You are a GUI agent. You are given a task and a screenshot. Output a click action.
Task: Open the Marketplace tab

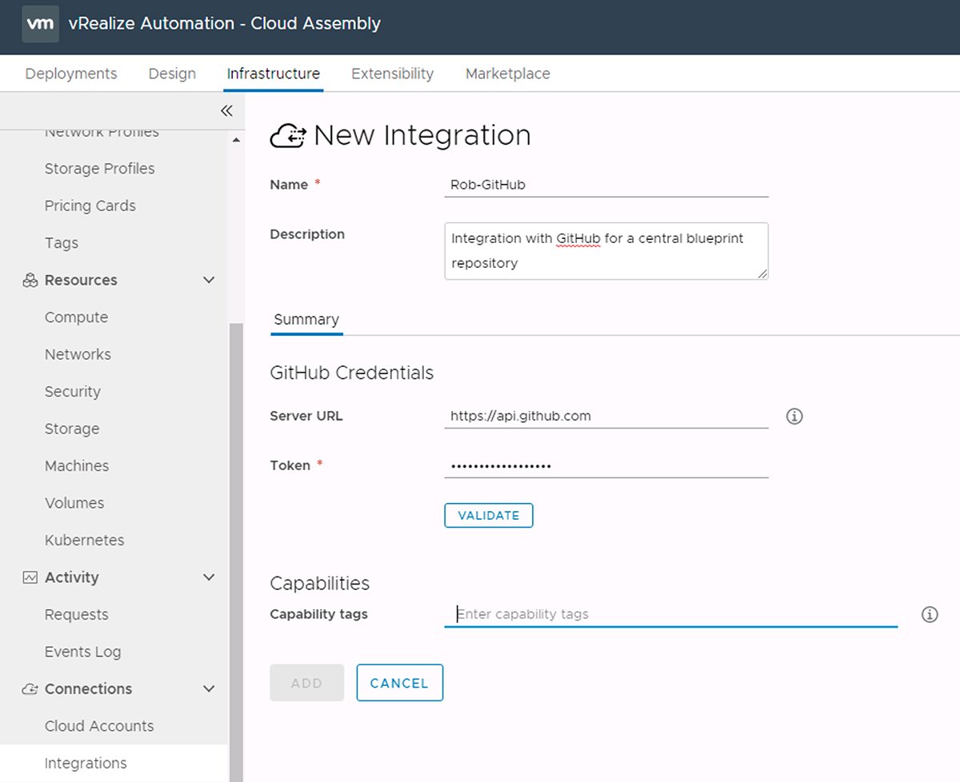pyautogui.click(x=507, y=73)
